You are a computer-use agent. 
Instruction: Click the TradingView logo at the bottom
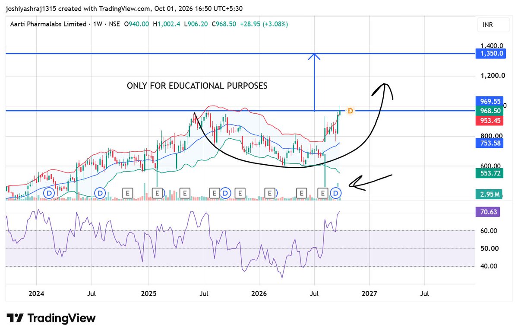[x=51, y=319]
